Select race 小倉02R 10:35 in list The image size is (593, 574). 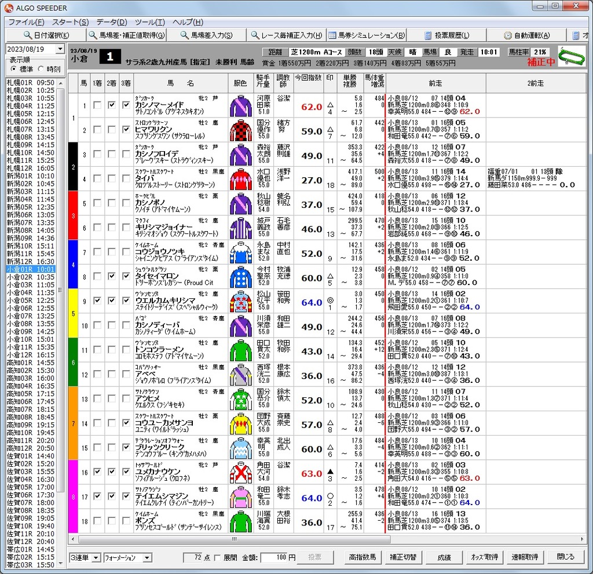coord(31,277)
